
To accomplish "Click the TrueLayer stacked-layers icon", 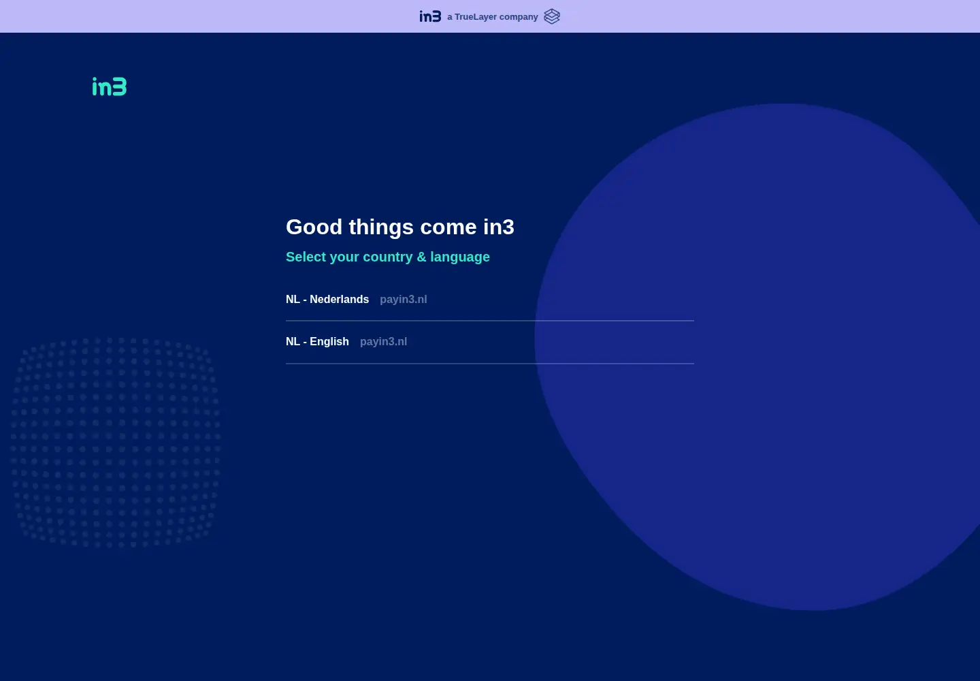I will pos(552,16).
